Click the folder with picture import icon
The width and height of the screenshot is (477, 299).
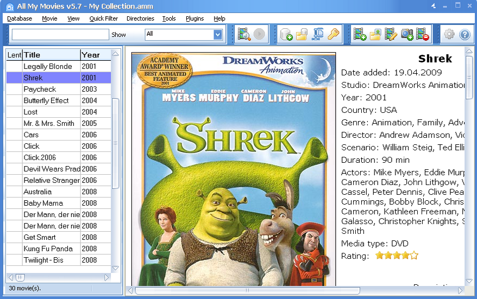[375, 34]
